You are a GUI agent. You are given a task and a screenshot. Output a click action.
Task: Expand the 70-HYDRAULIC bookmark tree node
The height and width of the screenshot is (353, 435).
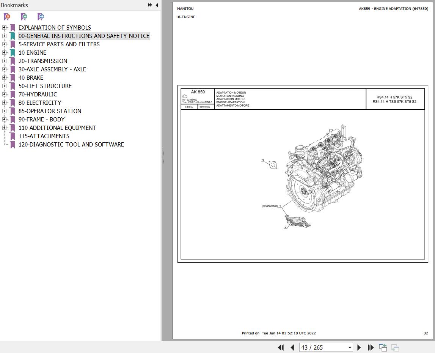[4, 94]
